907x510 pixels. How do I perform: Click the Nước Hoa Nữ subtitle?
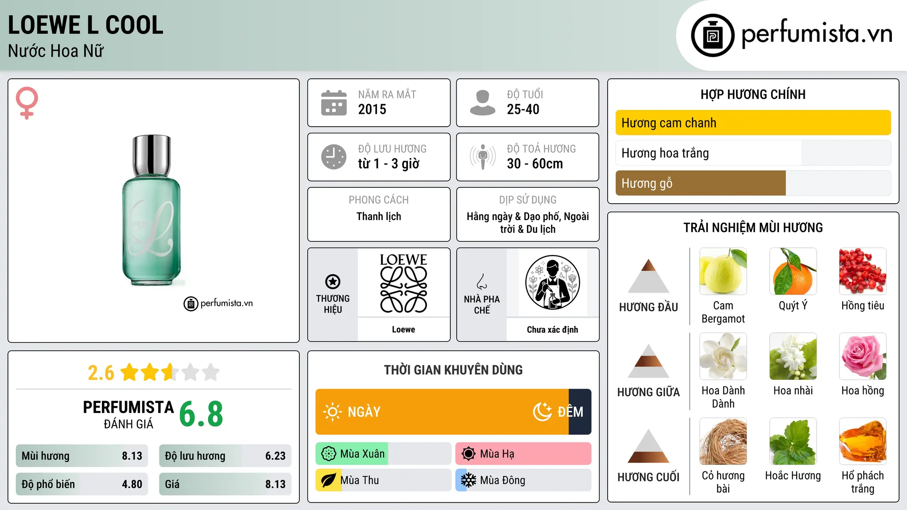[x=56, y=51]
